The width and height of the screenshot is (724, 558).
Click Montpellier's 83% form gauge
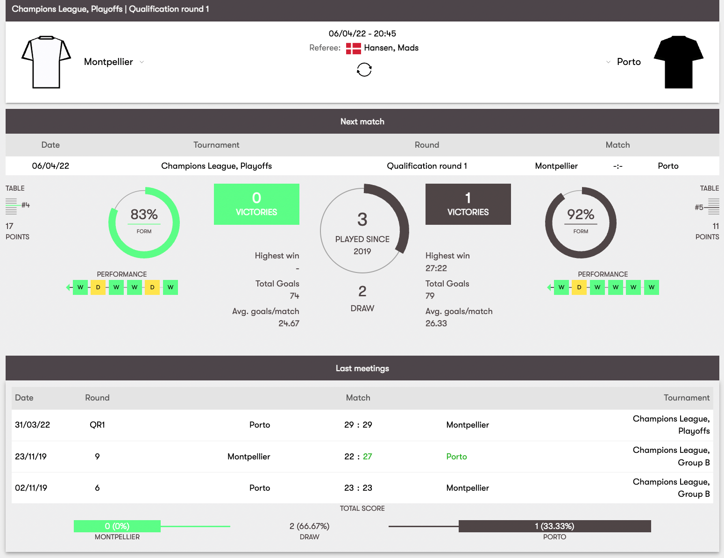pos(144,223)
